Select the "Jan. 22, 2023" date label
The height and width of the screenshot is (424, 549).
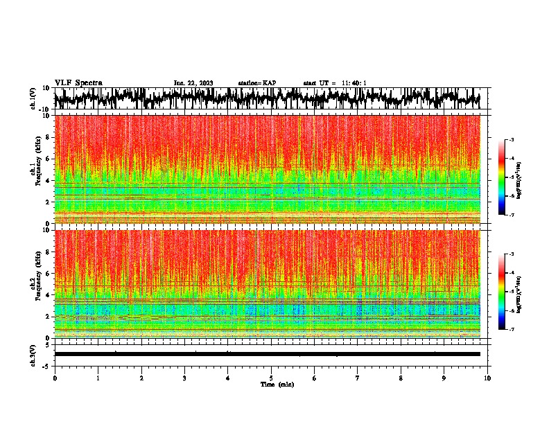[193, 83]
